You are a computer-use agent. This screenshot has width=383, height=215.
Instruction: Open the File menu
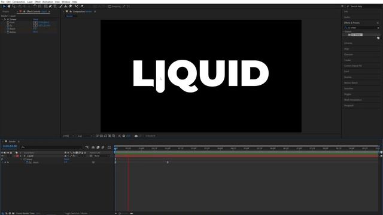coord(2,2)
